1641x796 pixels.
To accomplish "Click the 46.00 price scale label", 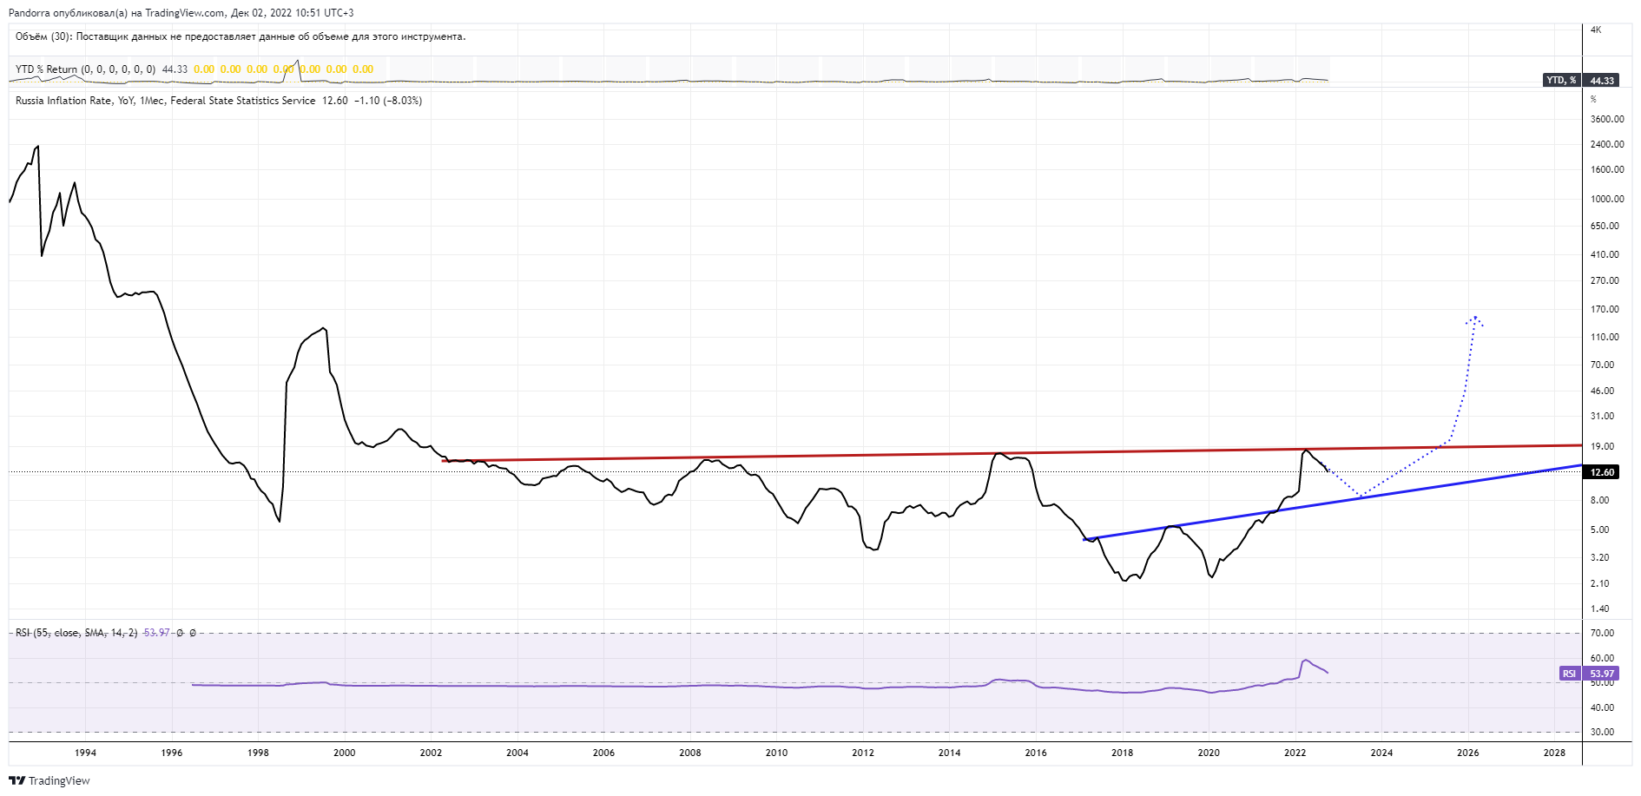I will point(1602,391).
